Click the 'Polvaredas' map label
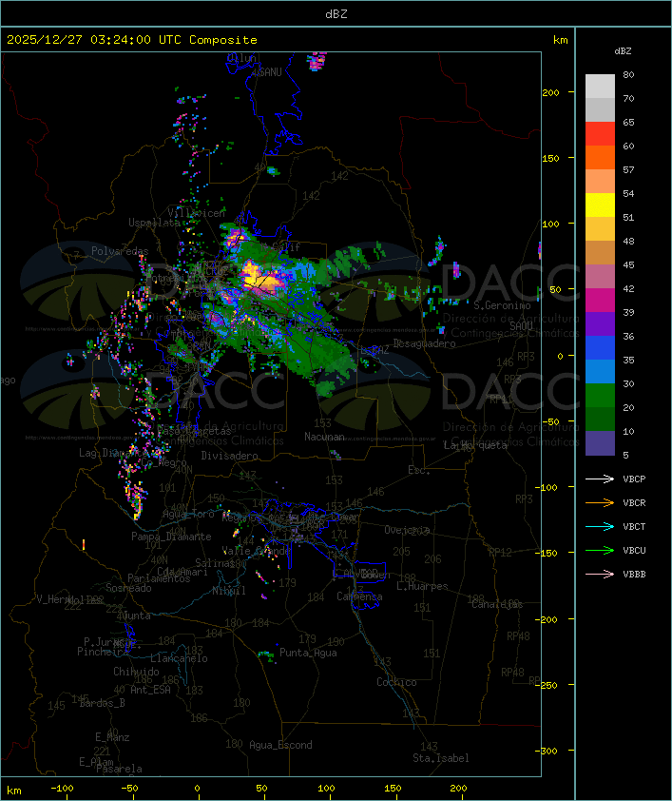This screenshot has height=801, width=672. pos(120,251)
